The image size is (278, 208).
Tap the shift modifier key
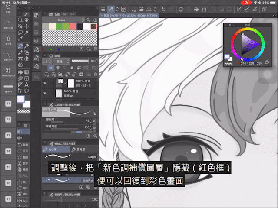[8, 40]
